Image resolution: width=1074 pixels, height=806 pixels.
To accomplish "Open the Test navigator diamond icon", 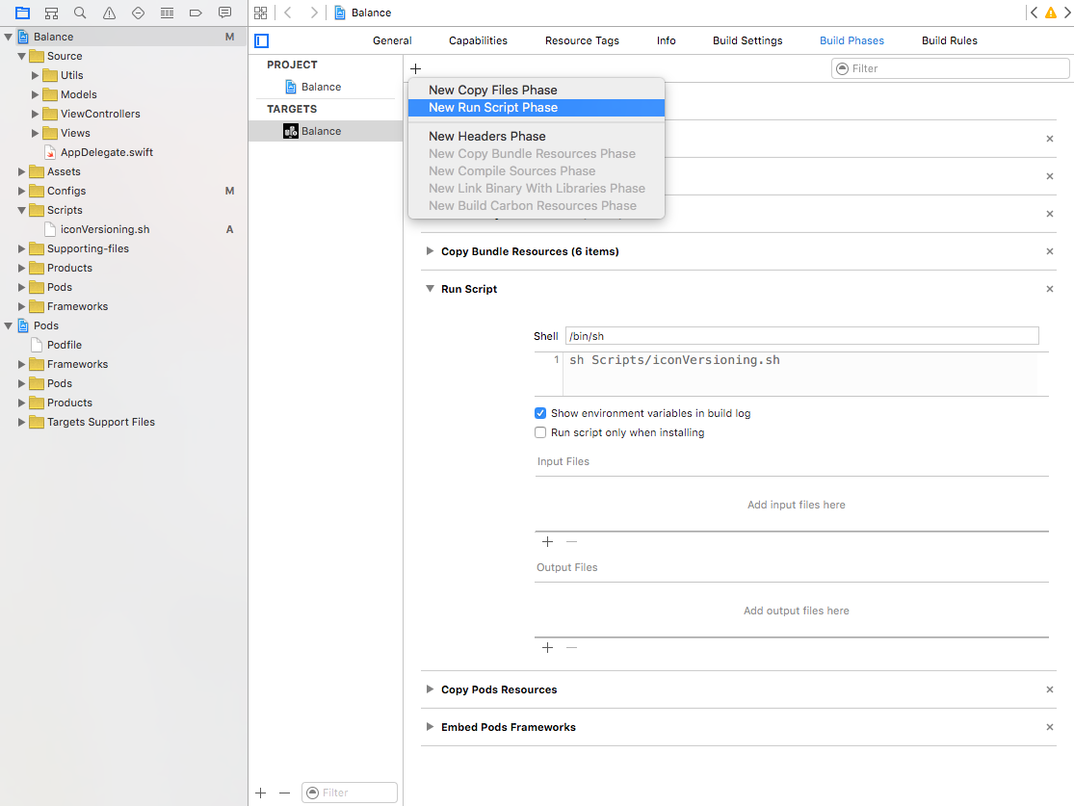I will [138, 13].
